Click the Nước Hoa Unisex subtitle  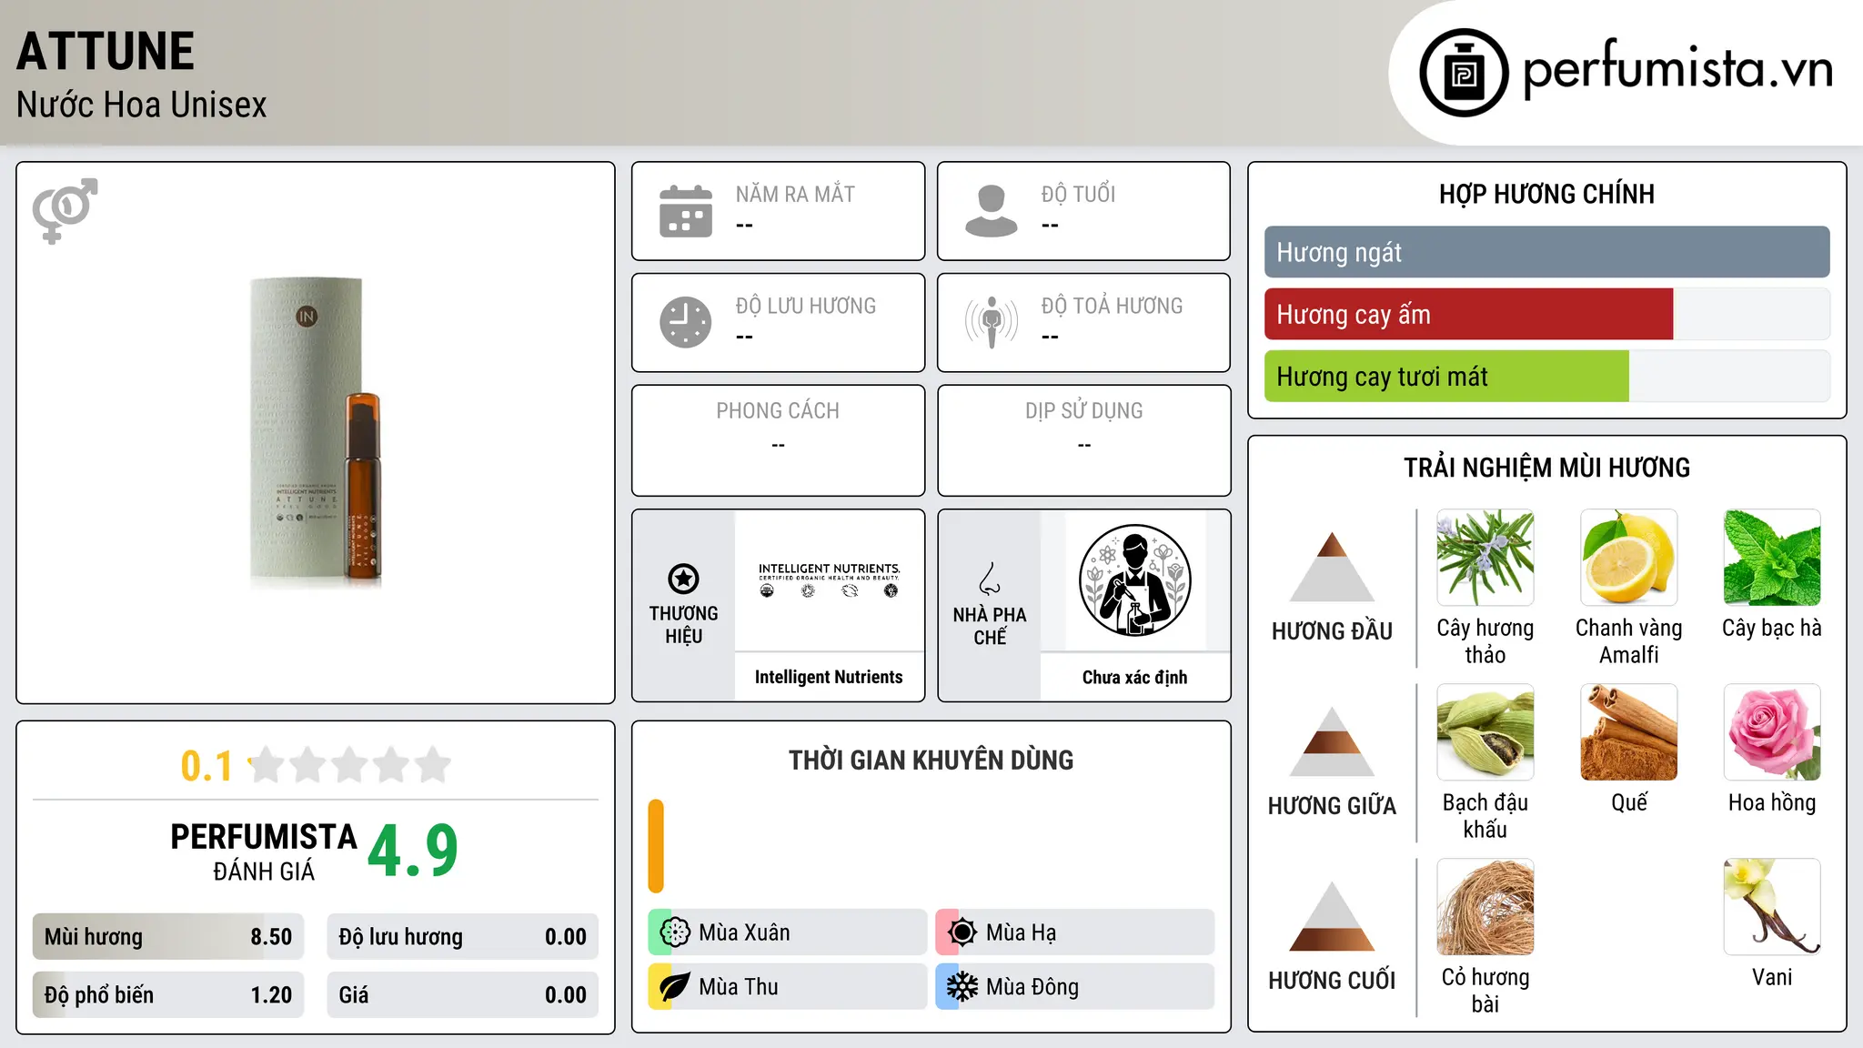tap(142, 106)
